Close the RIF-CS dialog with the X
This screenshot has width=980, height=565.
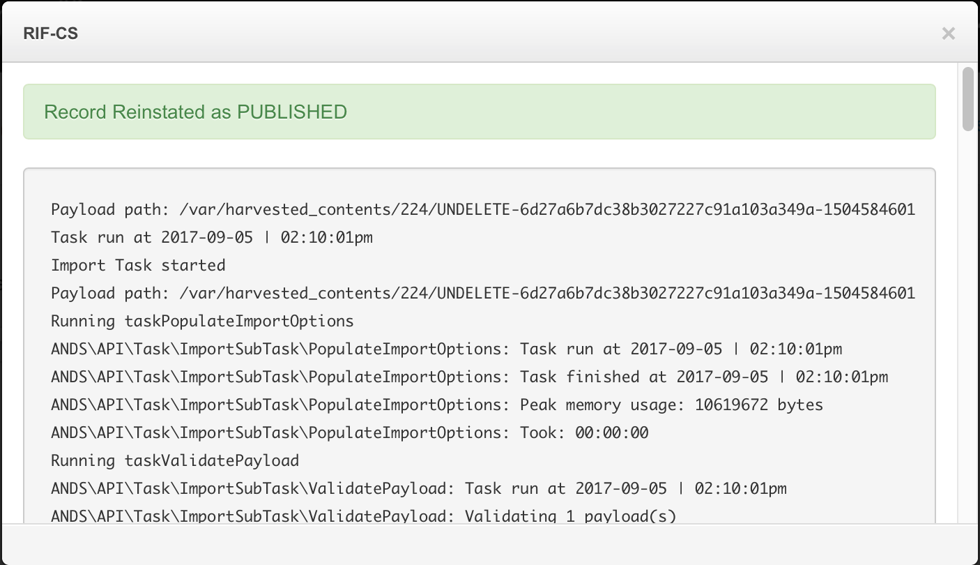pyautogui.click(x=948, y=33)
